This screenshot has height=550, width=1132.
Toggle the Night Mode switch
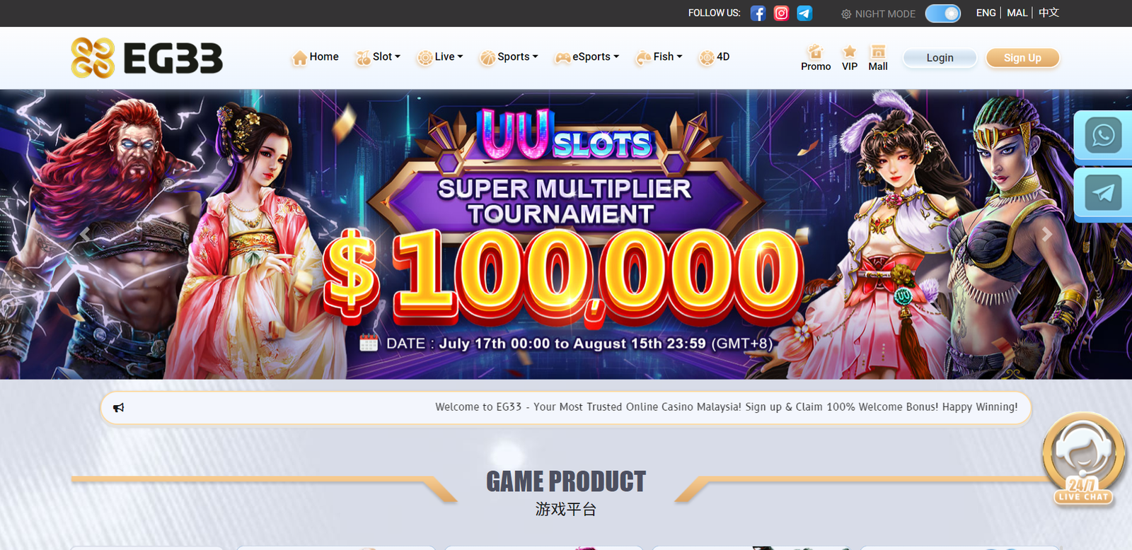click(942, 13)
